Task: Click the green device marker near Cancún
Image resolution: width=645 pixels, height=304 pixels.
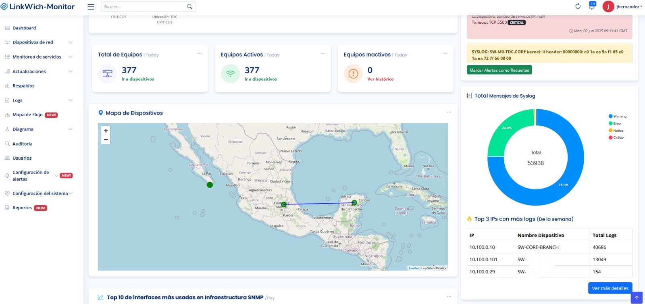Action: point(354,203)
